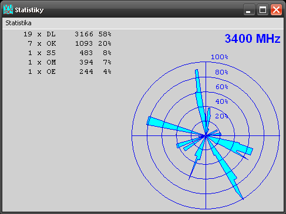Screen dimensions: 286x214
Task: Close the Statistiky window
Action: tap(276, 9)
